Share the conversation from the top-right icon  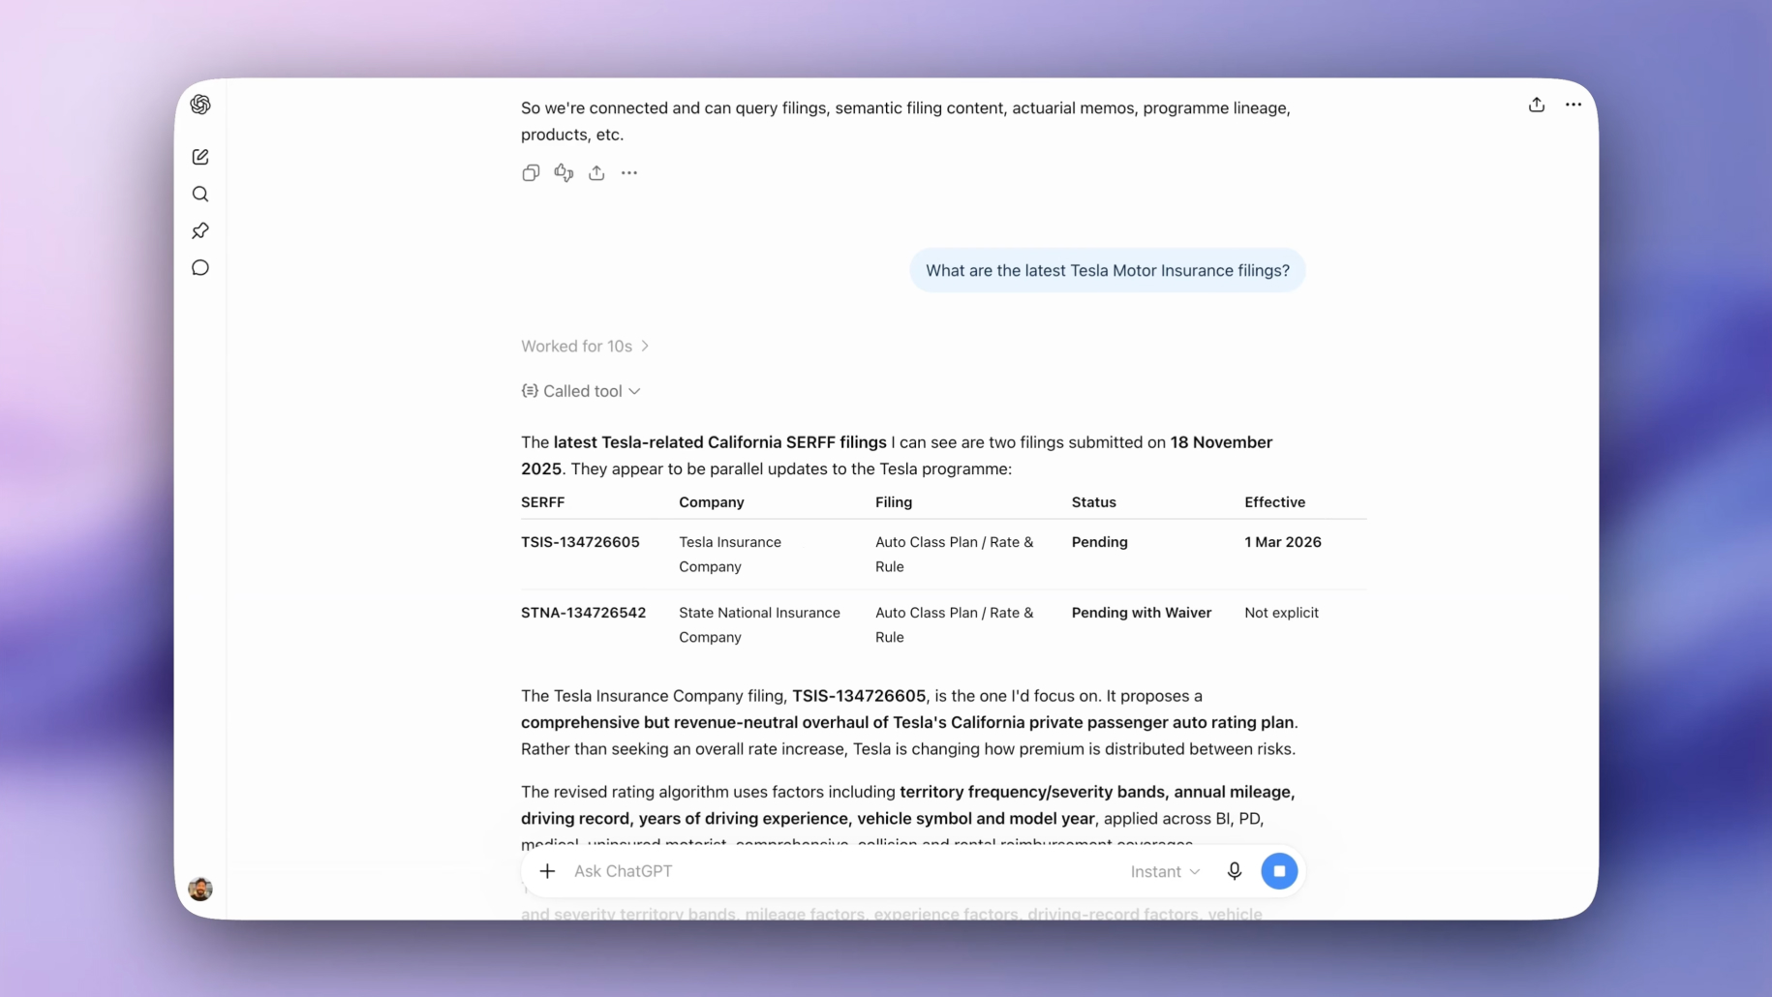coord(1537,105)
